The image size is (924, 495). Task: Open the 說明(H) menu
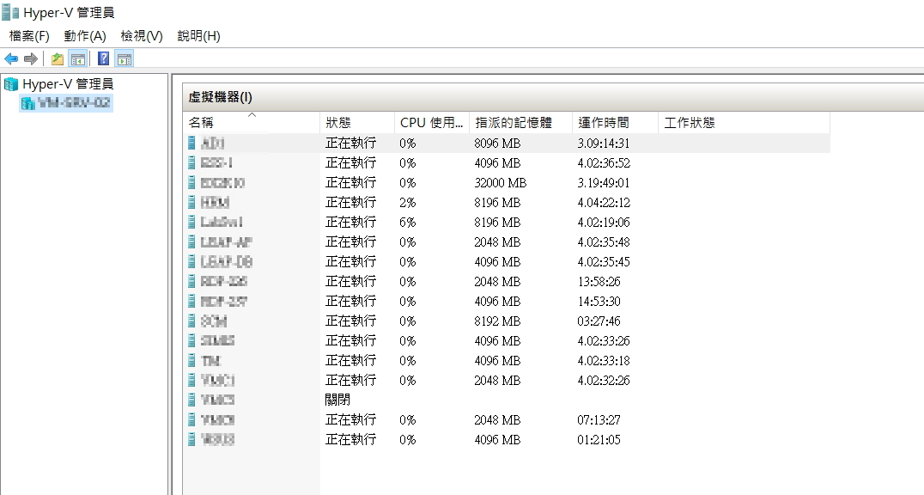coord(198,36)
